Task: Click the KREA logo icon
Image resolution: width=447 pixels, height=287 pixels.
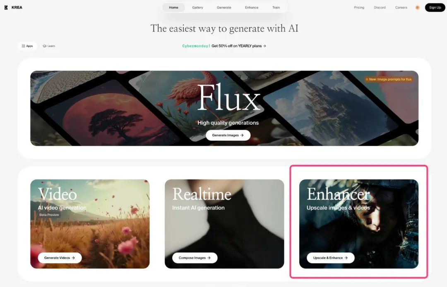Action: tap(6, 7)
